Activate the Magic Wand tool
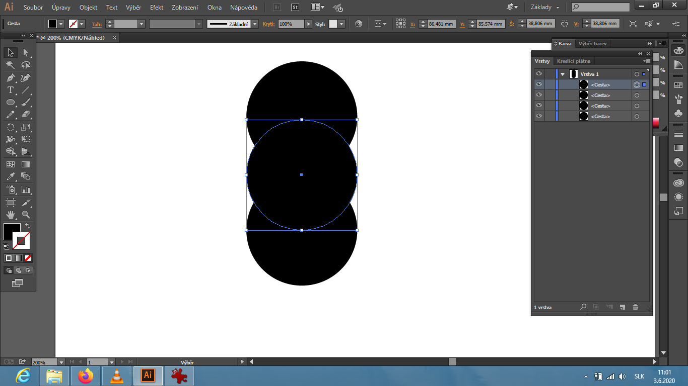 [10, 65]
